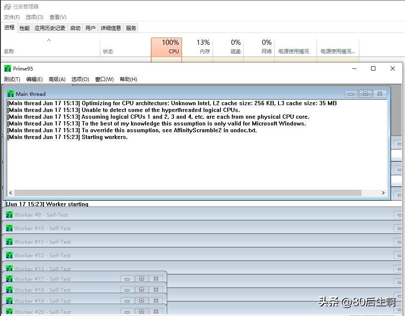Click the Worker #9 window icon
The width and height of the screenshot is (405, 316).
pos(9,215)
